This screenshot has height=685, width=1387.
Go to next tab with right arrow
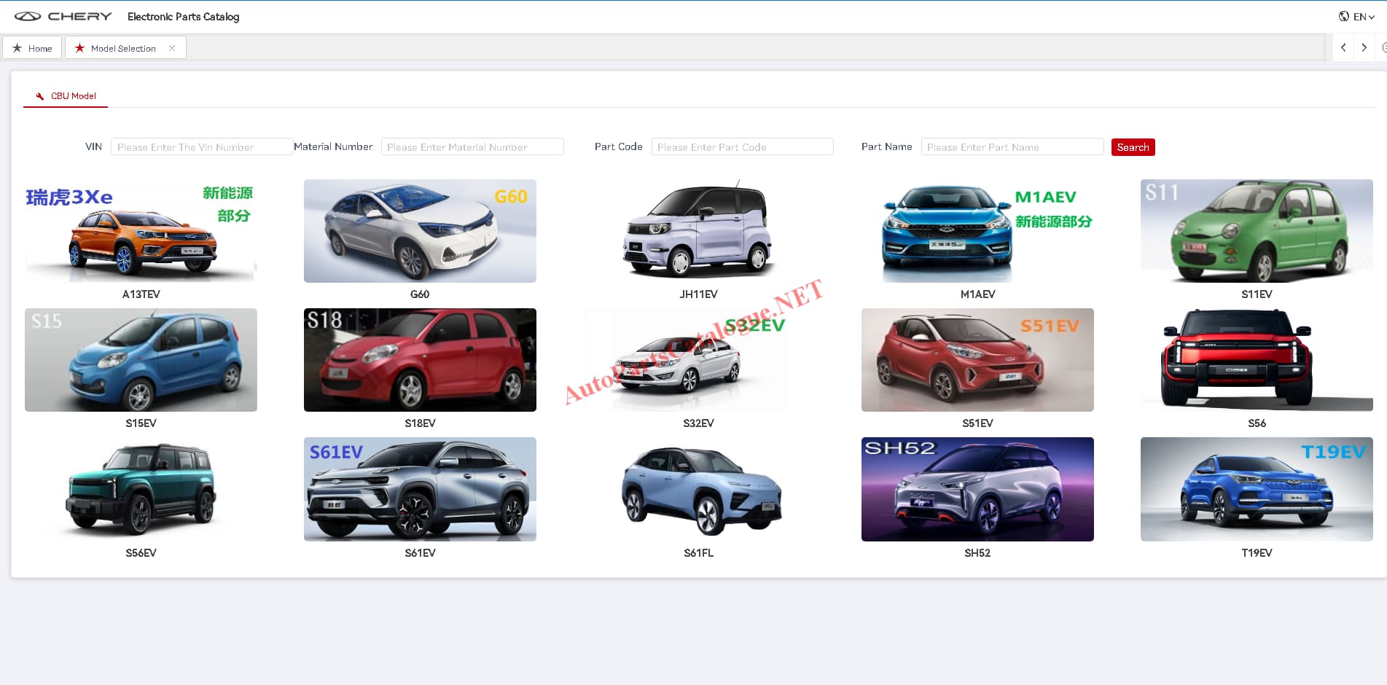click(x=1364, y=47)
